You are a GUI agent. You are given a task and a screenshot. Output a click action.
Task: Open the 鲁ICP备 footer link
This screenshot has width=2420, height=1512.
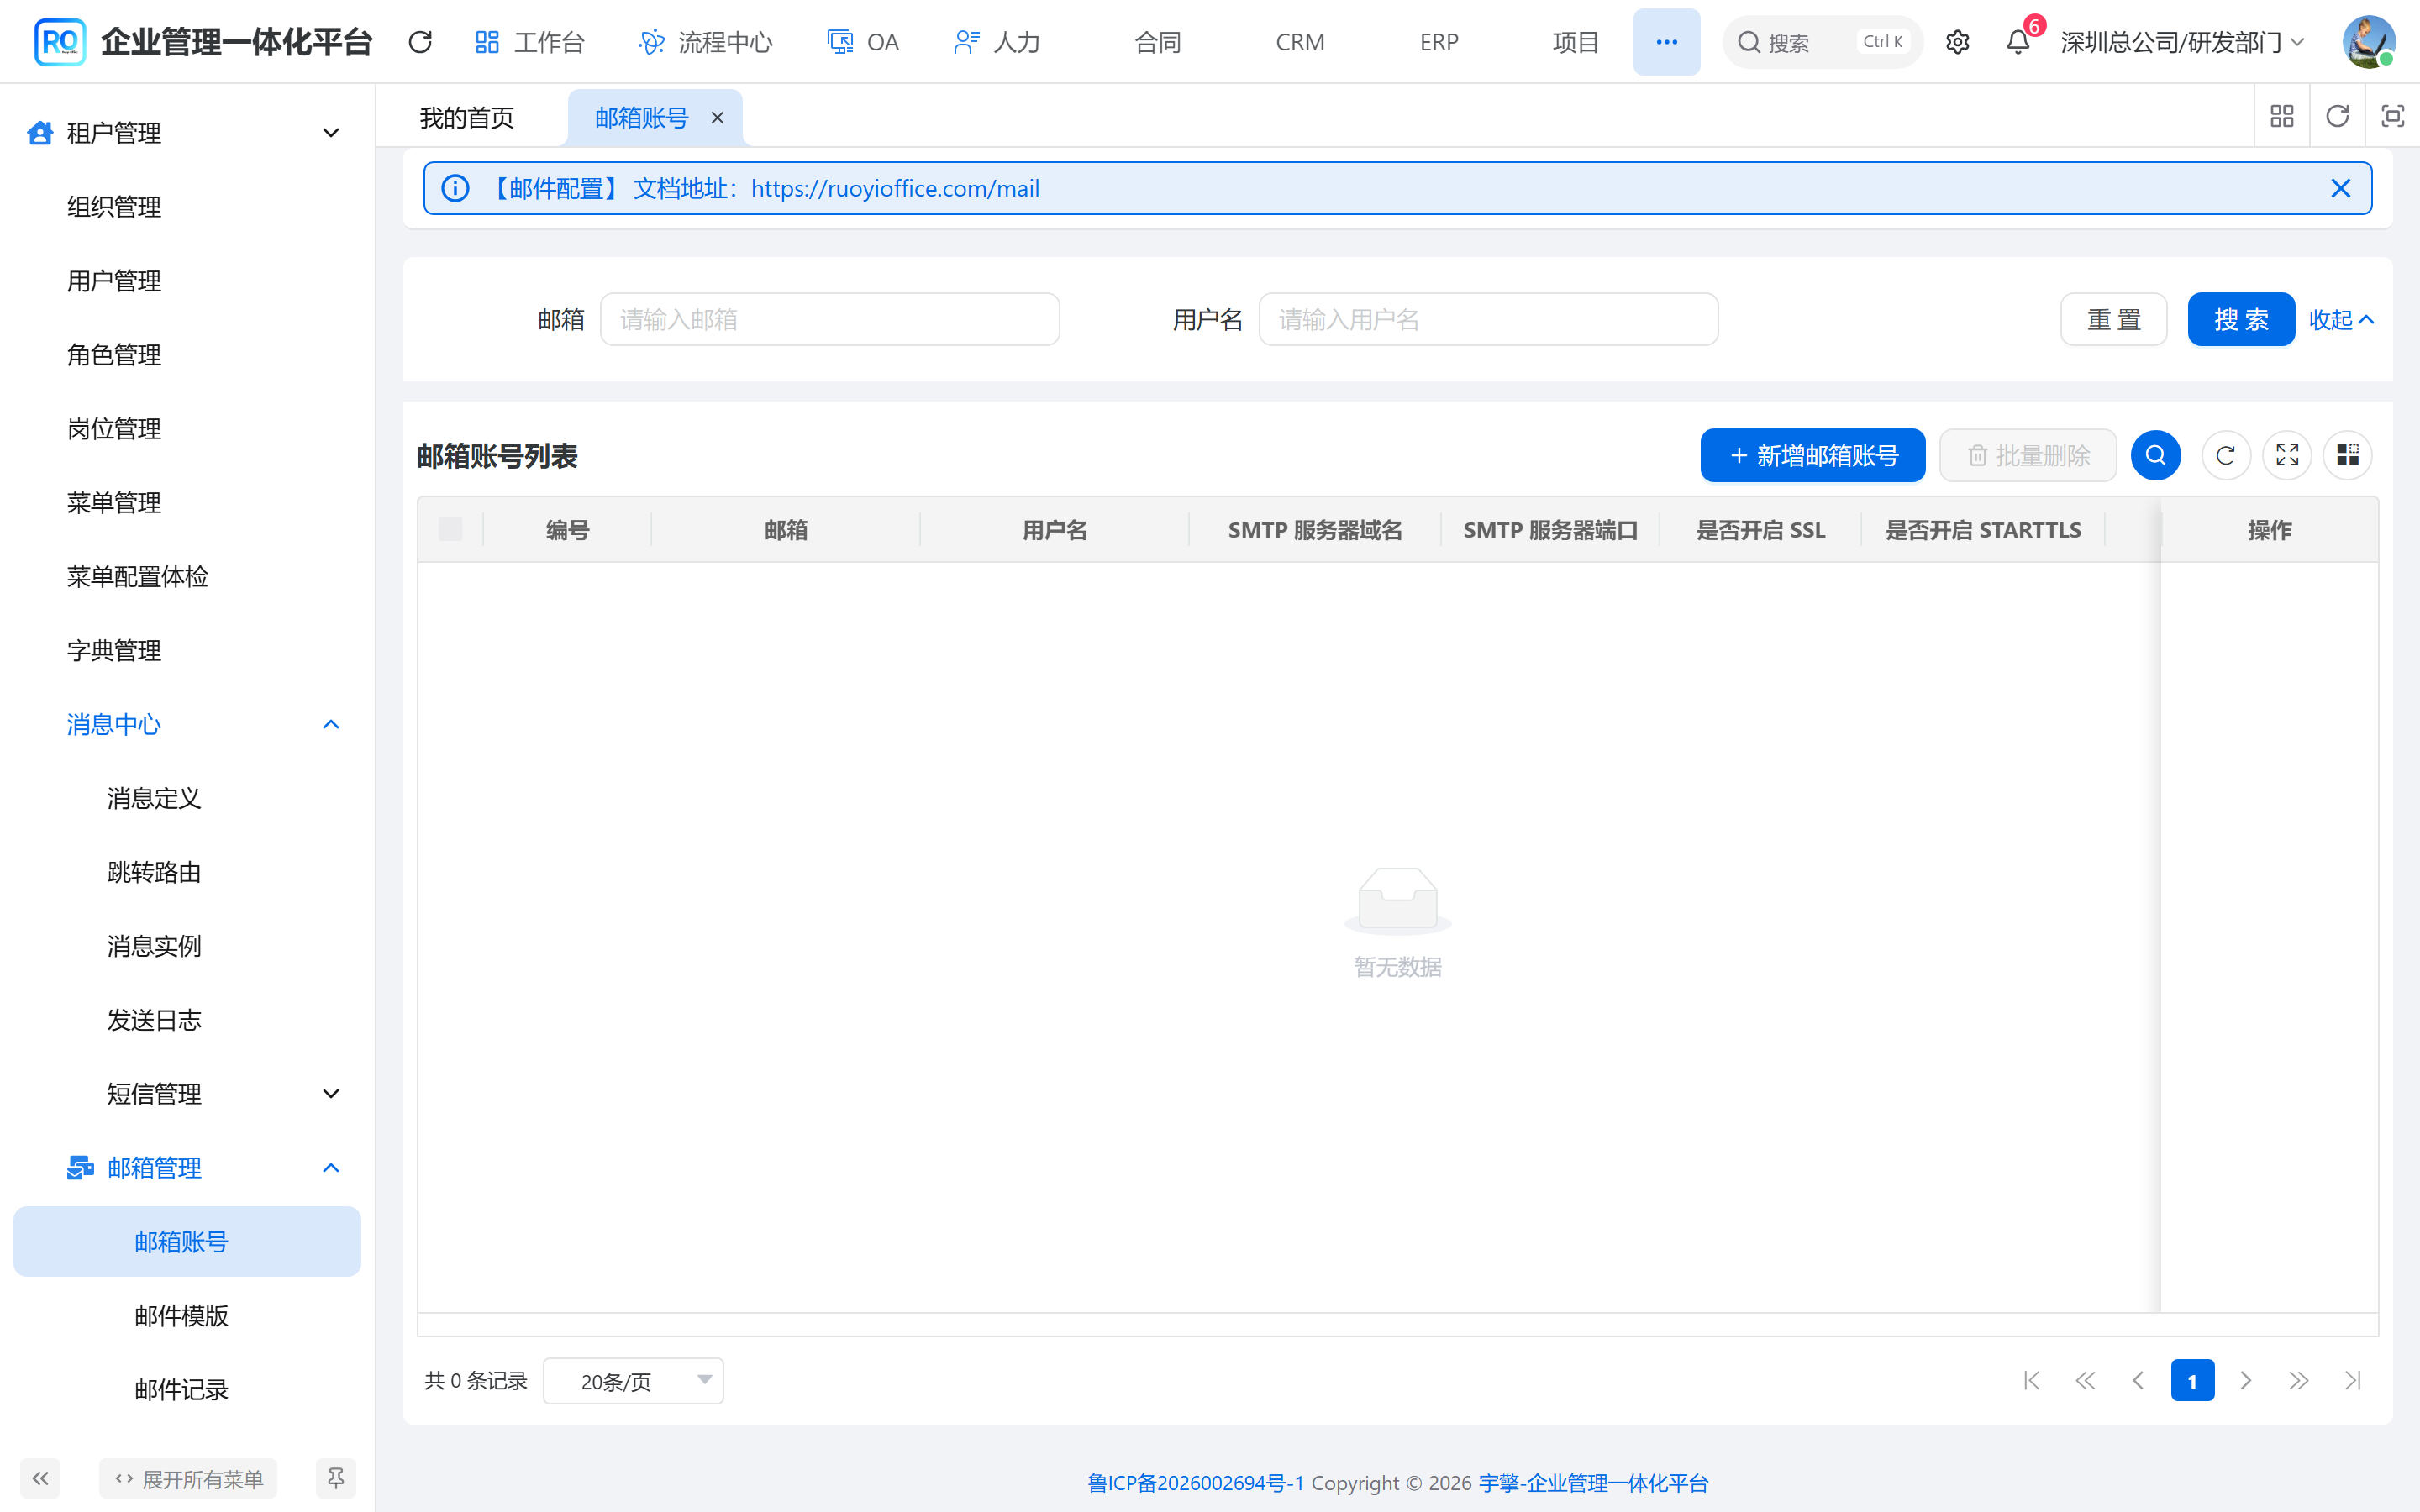click(1196, 1483)
